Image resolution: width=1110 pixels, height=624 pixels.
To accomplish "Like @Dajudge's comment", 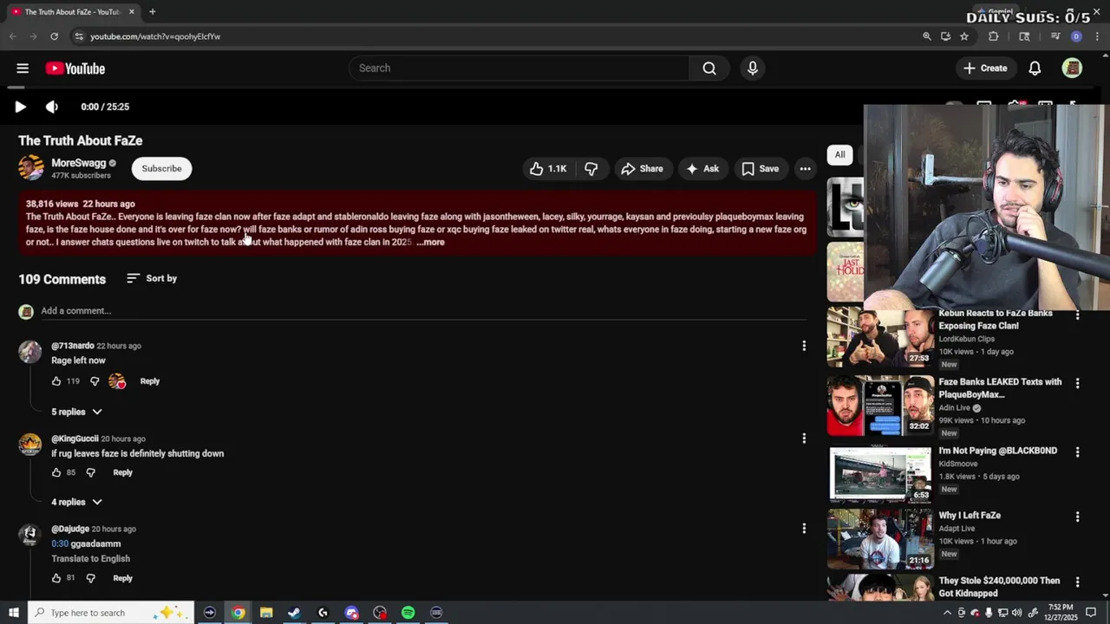I will [56, 578].
